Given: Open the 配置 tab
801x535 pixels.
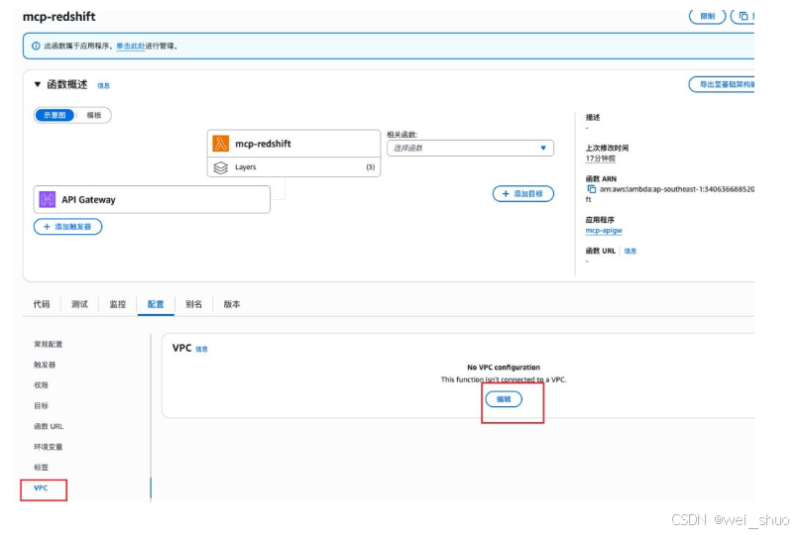Looking at the screenshot, I should [x=156, y=304].
